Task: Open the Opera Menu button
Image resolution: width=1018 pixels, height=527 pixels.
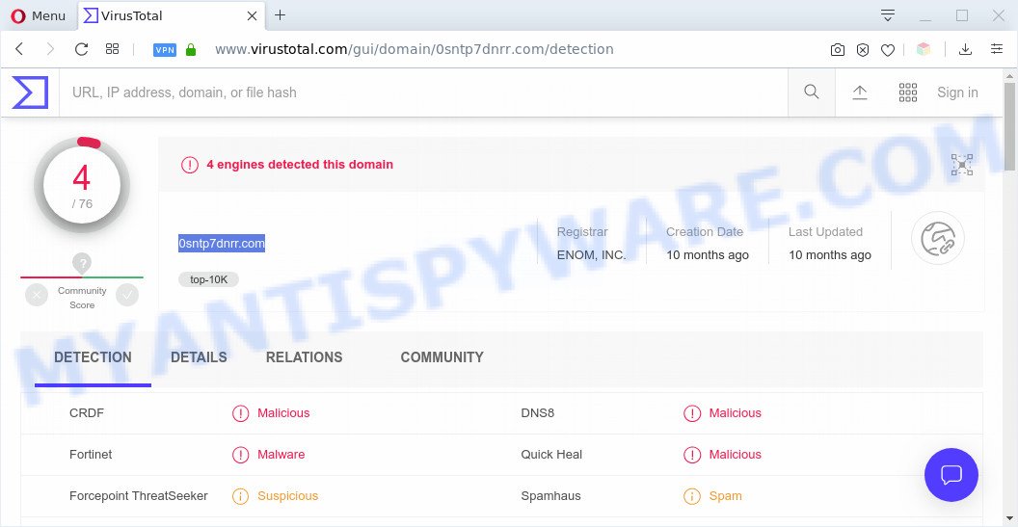Action: [x=39, y=15]
